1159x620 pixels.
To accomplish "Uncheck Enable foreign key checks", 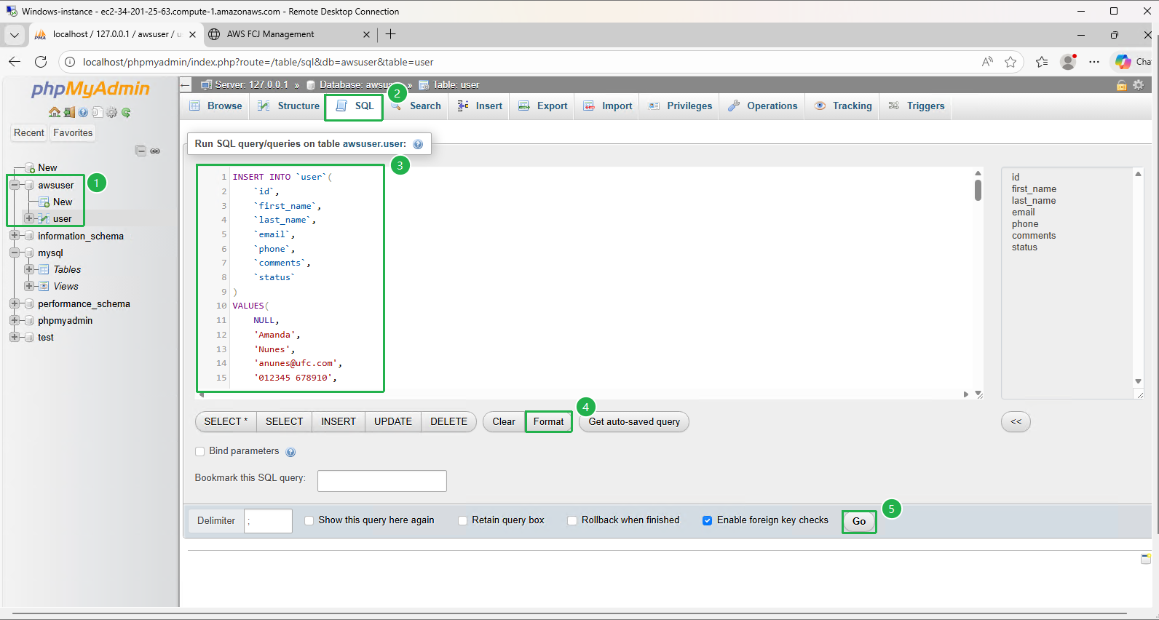I will pyautogui.click(x=707, y=520).
